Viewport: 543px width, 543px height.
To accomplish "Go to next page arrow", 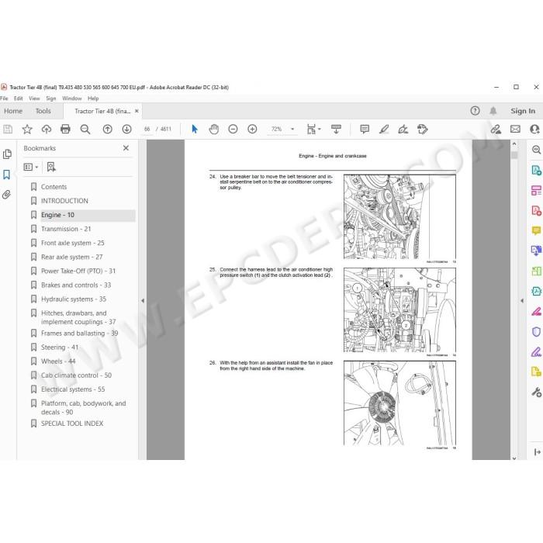I will 126,130.
